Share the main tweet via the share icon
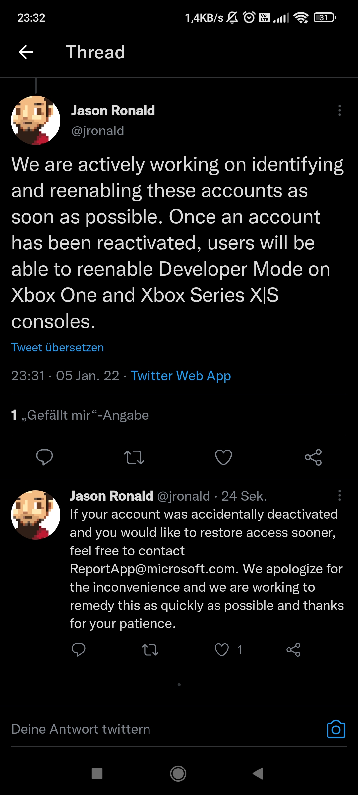The image size is (358, 795). click(x=313, y=457)
